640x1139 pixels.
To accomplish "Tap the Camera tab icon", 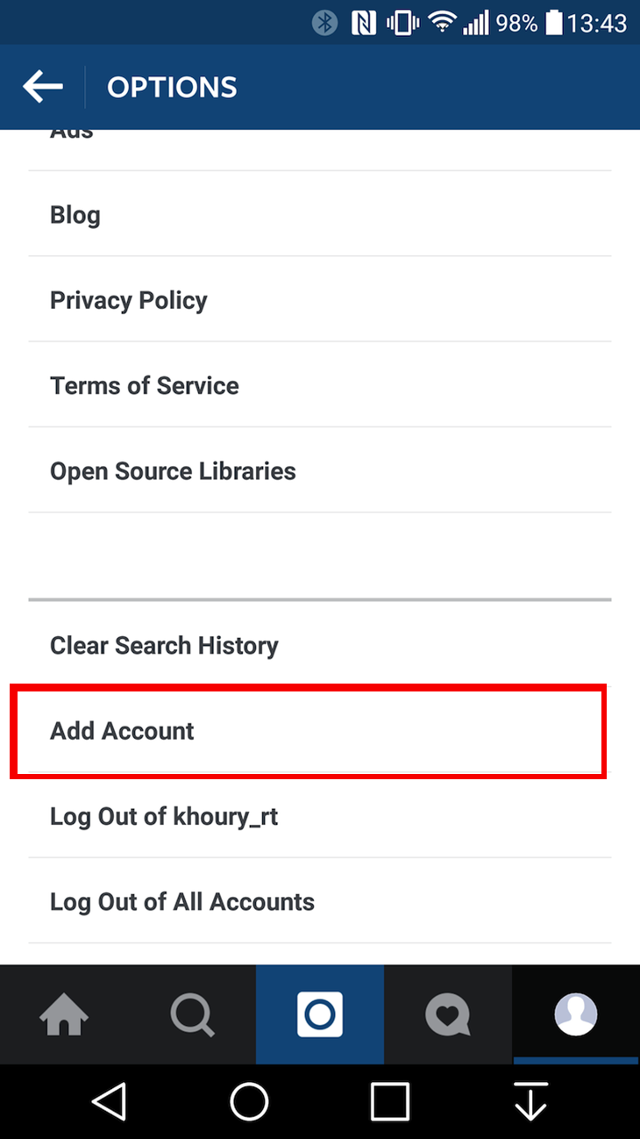I will pyautogui.click(x=320, y=1015).
